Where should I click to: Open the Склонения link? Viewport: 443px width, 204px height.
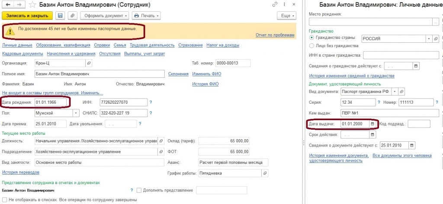click(x=178, y=74)
